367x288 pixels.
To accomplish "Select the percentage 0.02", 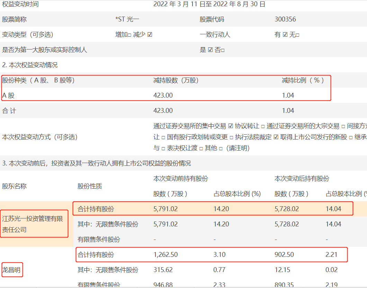I will click(x=331, y=270).
